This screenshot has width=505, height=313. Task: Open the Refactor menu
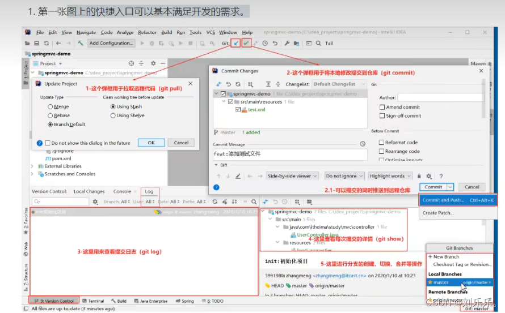[147, 32]
